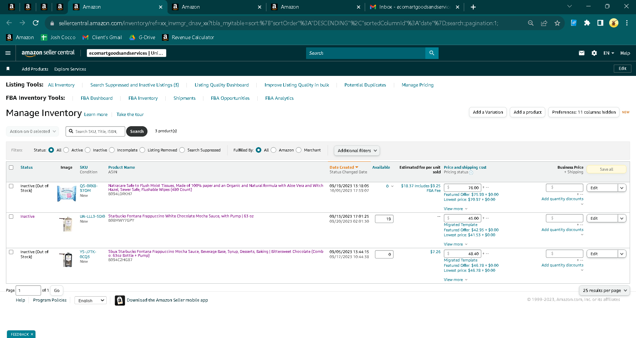Open Search Suppressed and Inactive Listings (3)
The width and height of the screenshot is (636, 338).
click(x=134, y=85)
